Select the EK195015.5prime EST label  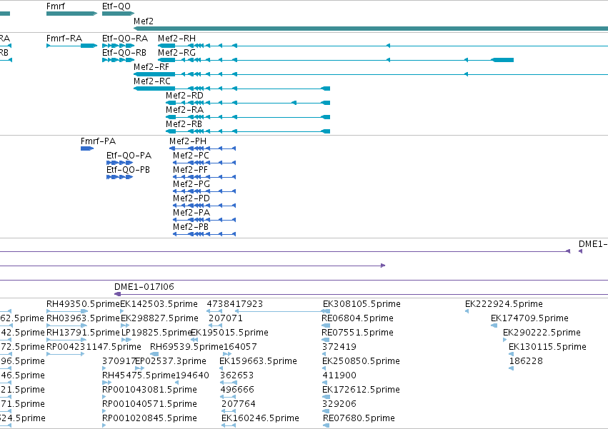tap(229, 333)
